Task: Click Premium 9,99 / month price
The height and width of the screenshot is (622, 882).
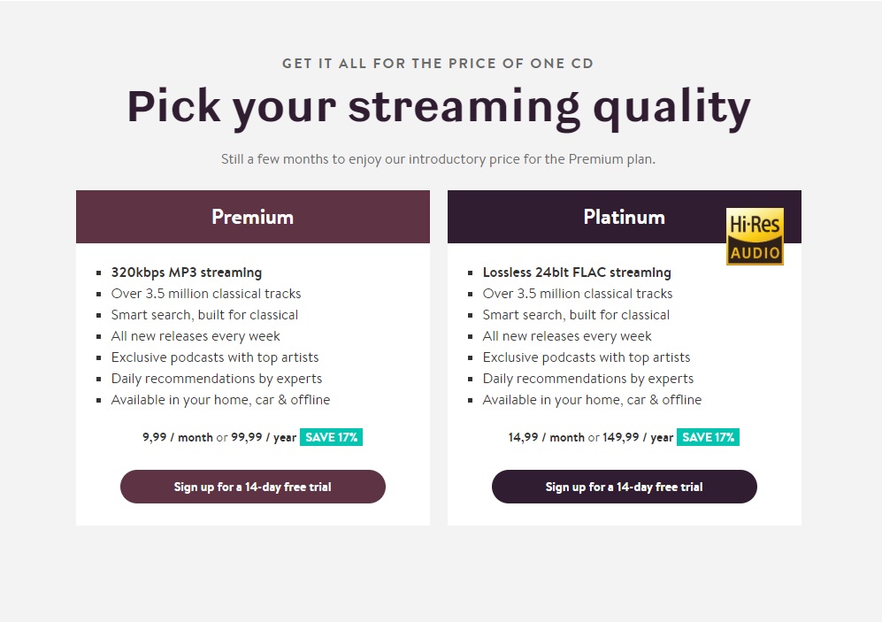Action: (x=177, y=437)
